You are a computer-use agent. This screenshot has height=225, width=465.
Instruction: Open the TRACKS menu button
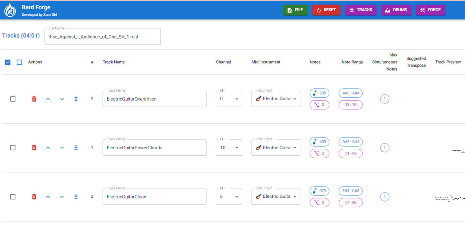coord(361,10)
